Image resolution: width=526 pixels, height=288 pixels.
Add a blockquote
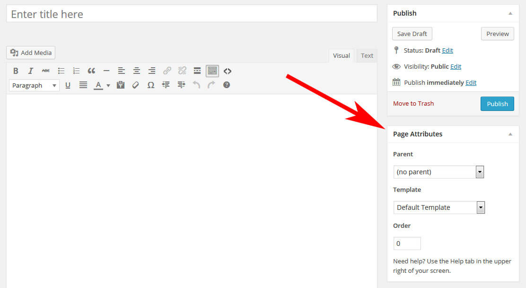pyautogui.click(x=91, y=71)
